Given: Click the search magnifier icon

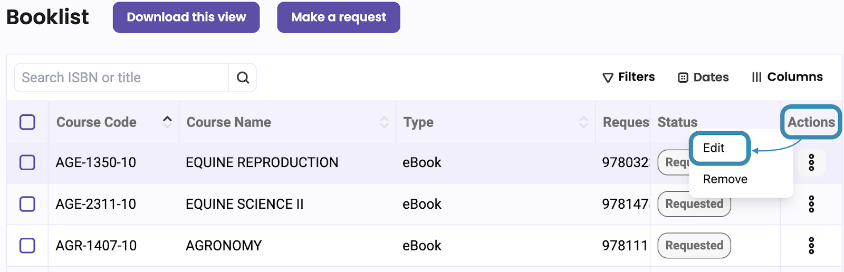Looking at the screenshot, I should [243, 77].
